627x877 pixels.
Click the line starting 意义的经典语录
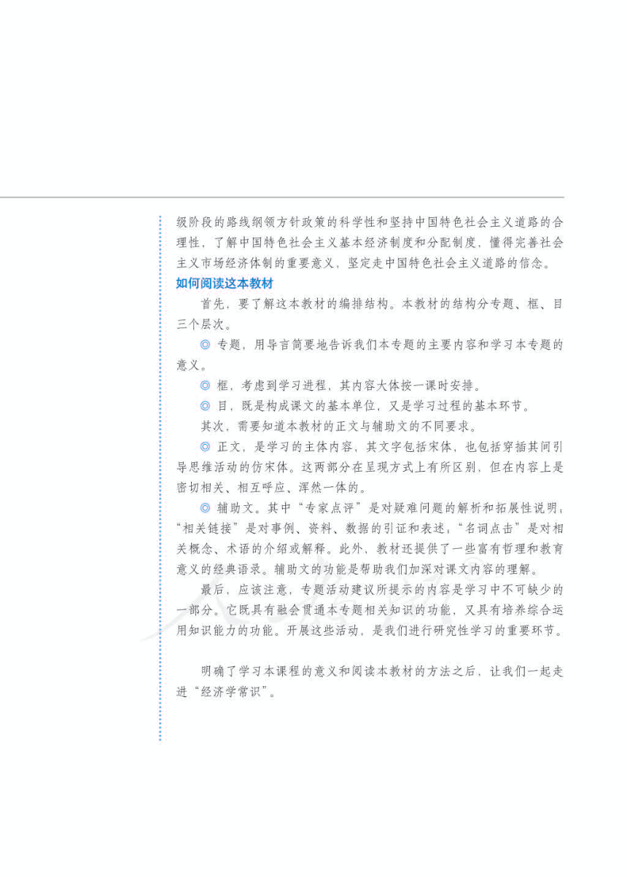click(x=358, y=570)
